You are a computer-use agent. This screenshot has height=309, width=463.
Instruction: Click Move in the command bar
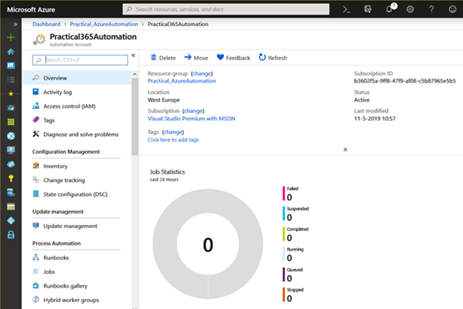(196, 57)
